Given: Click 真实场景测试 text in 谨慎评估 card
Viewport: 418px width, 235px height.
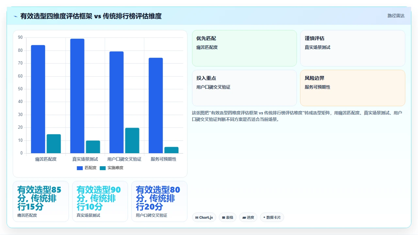Looking at the screenshot, I should coord(317,47).
